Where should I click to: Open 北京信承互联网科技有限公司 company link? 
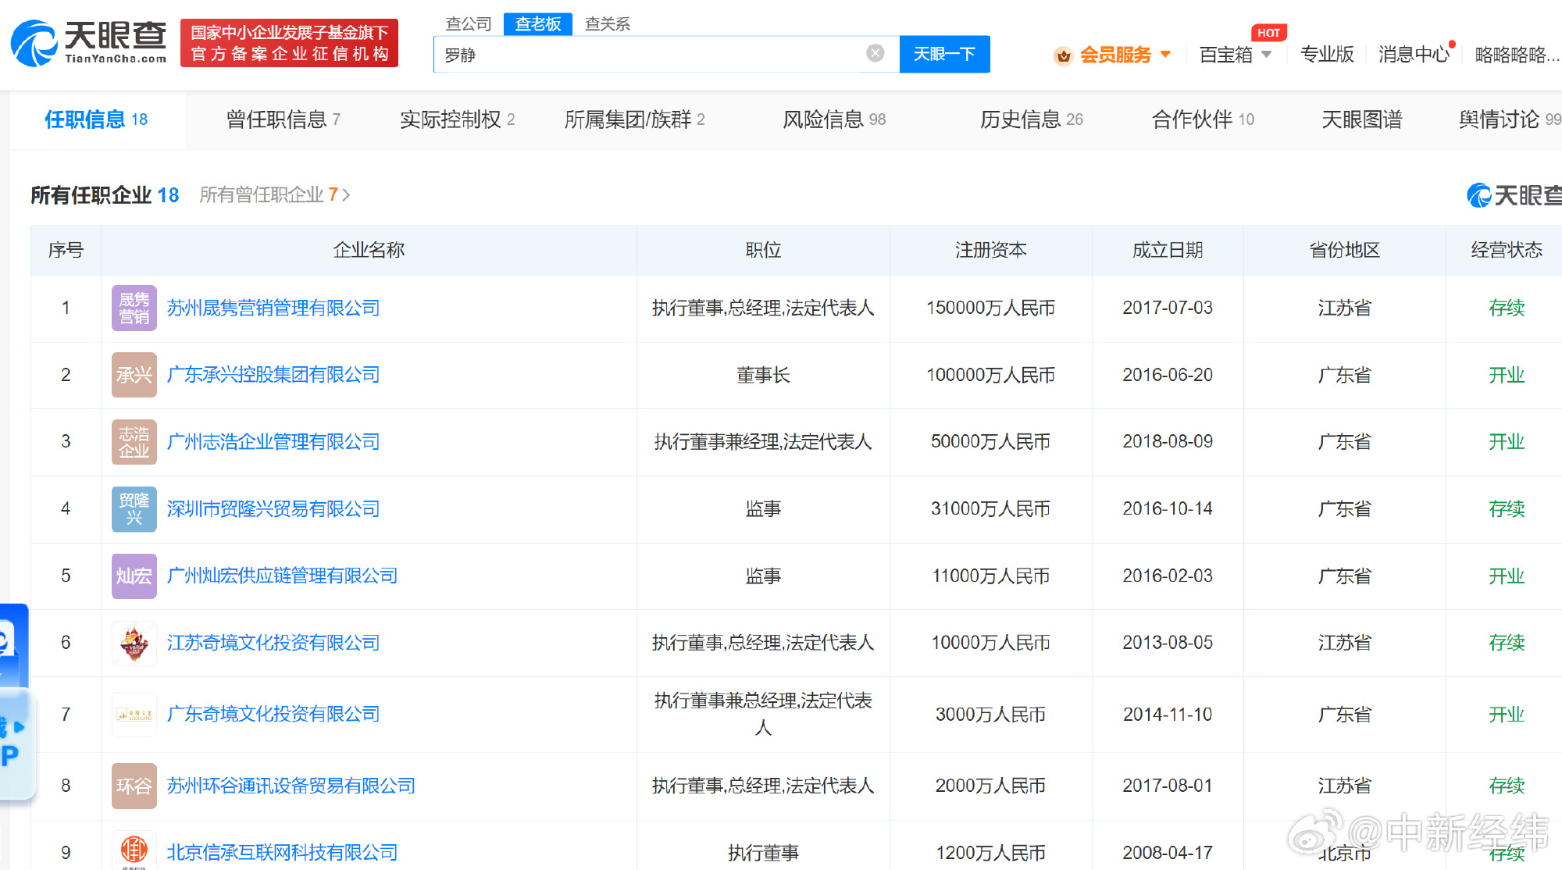282,853
